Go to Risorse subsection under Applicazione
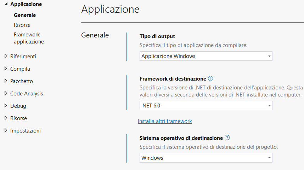 tap(22, 25)
